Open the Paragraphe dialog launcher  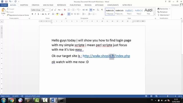[103, 18]
